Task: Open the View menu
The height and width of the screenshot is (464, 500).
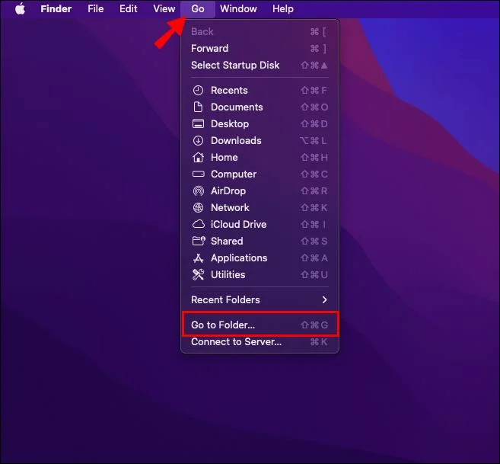Action: (164, 9)
